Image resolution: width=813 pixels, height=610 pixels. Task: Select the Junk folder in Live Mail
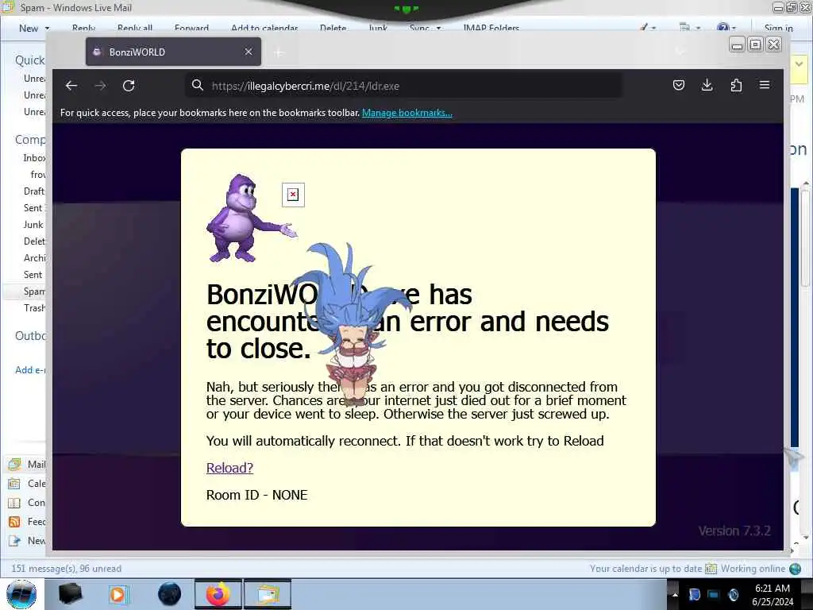tap(33, 225)
